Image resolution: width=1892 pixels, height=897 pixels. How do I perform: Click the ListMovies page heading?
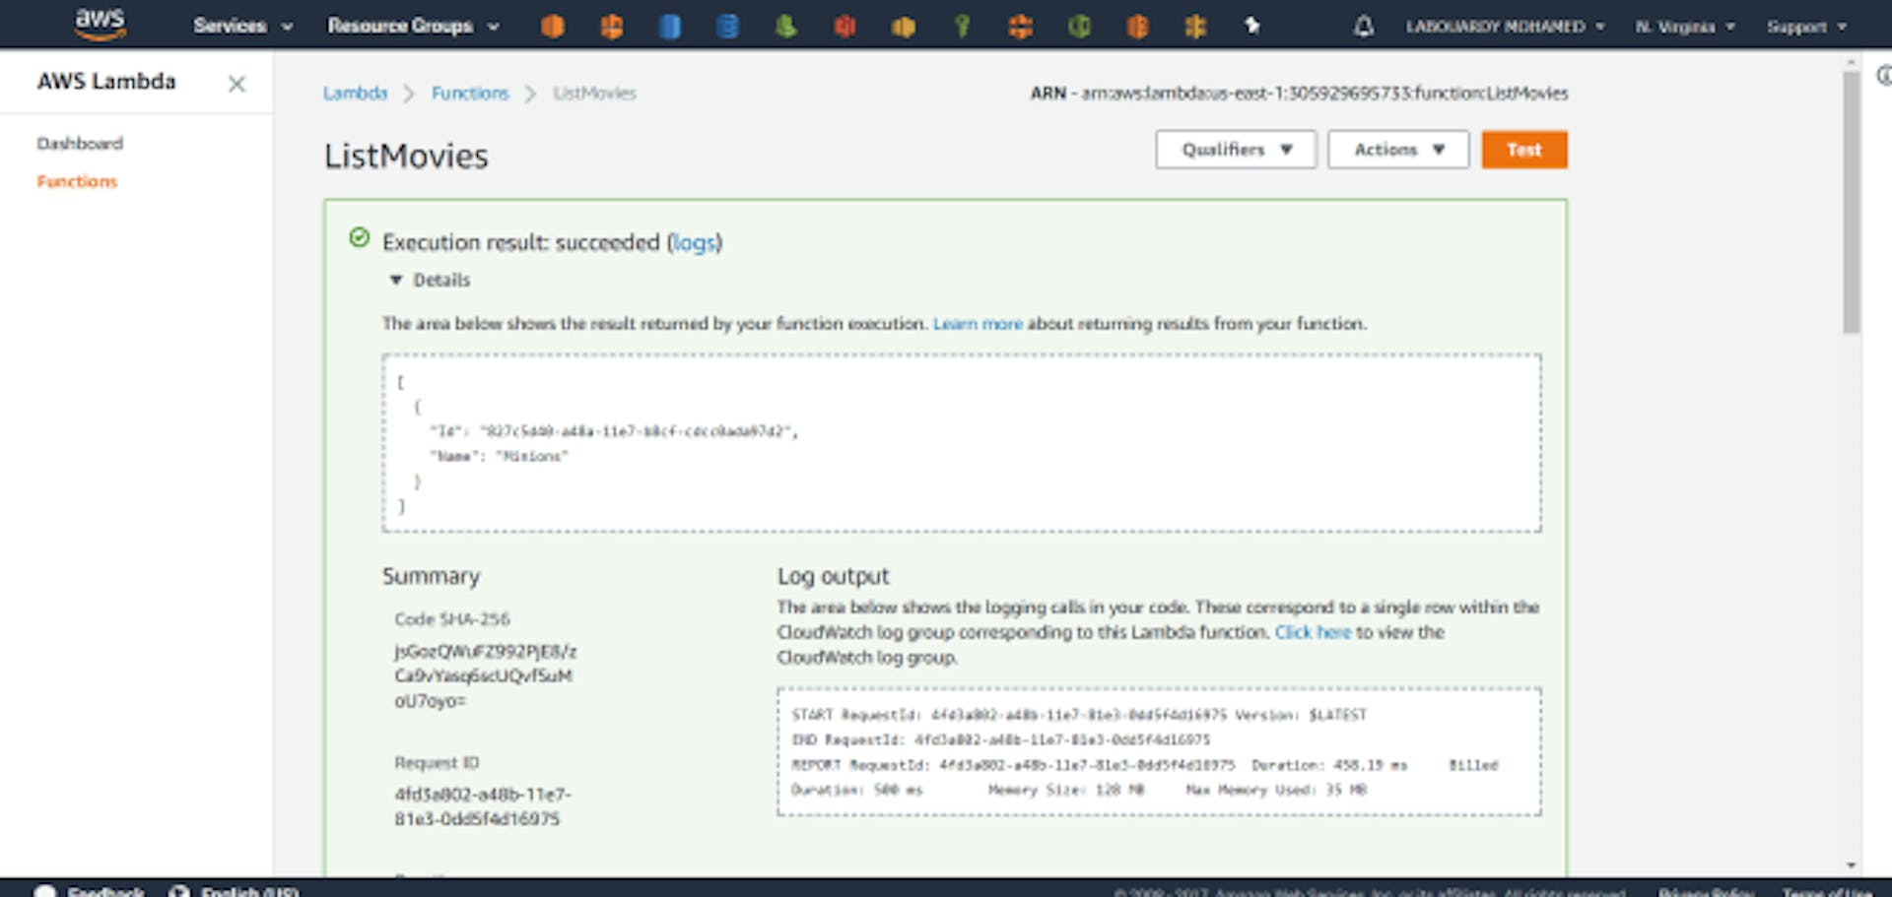406,156
